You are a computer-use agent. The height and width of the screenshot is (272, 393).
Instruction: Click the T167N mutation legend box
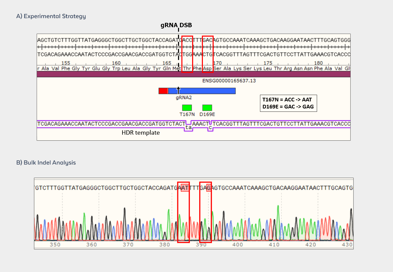coord(288,99)
